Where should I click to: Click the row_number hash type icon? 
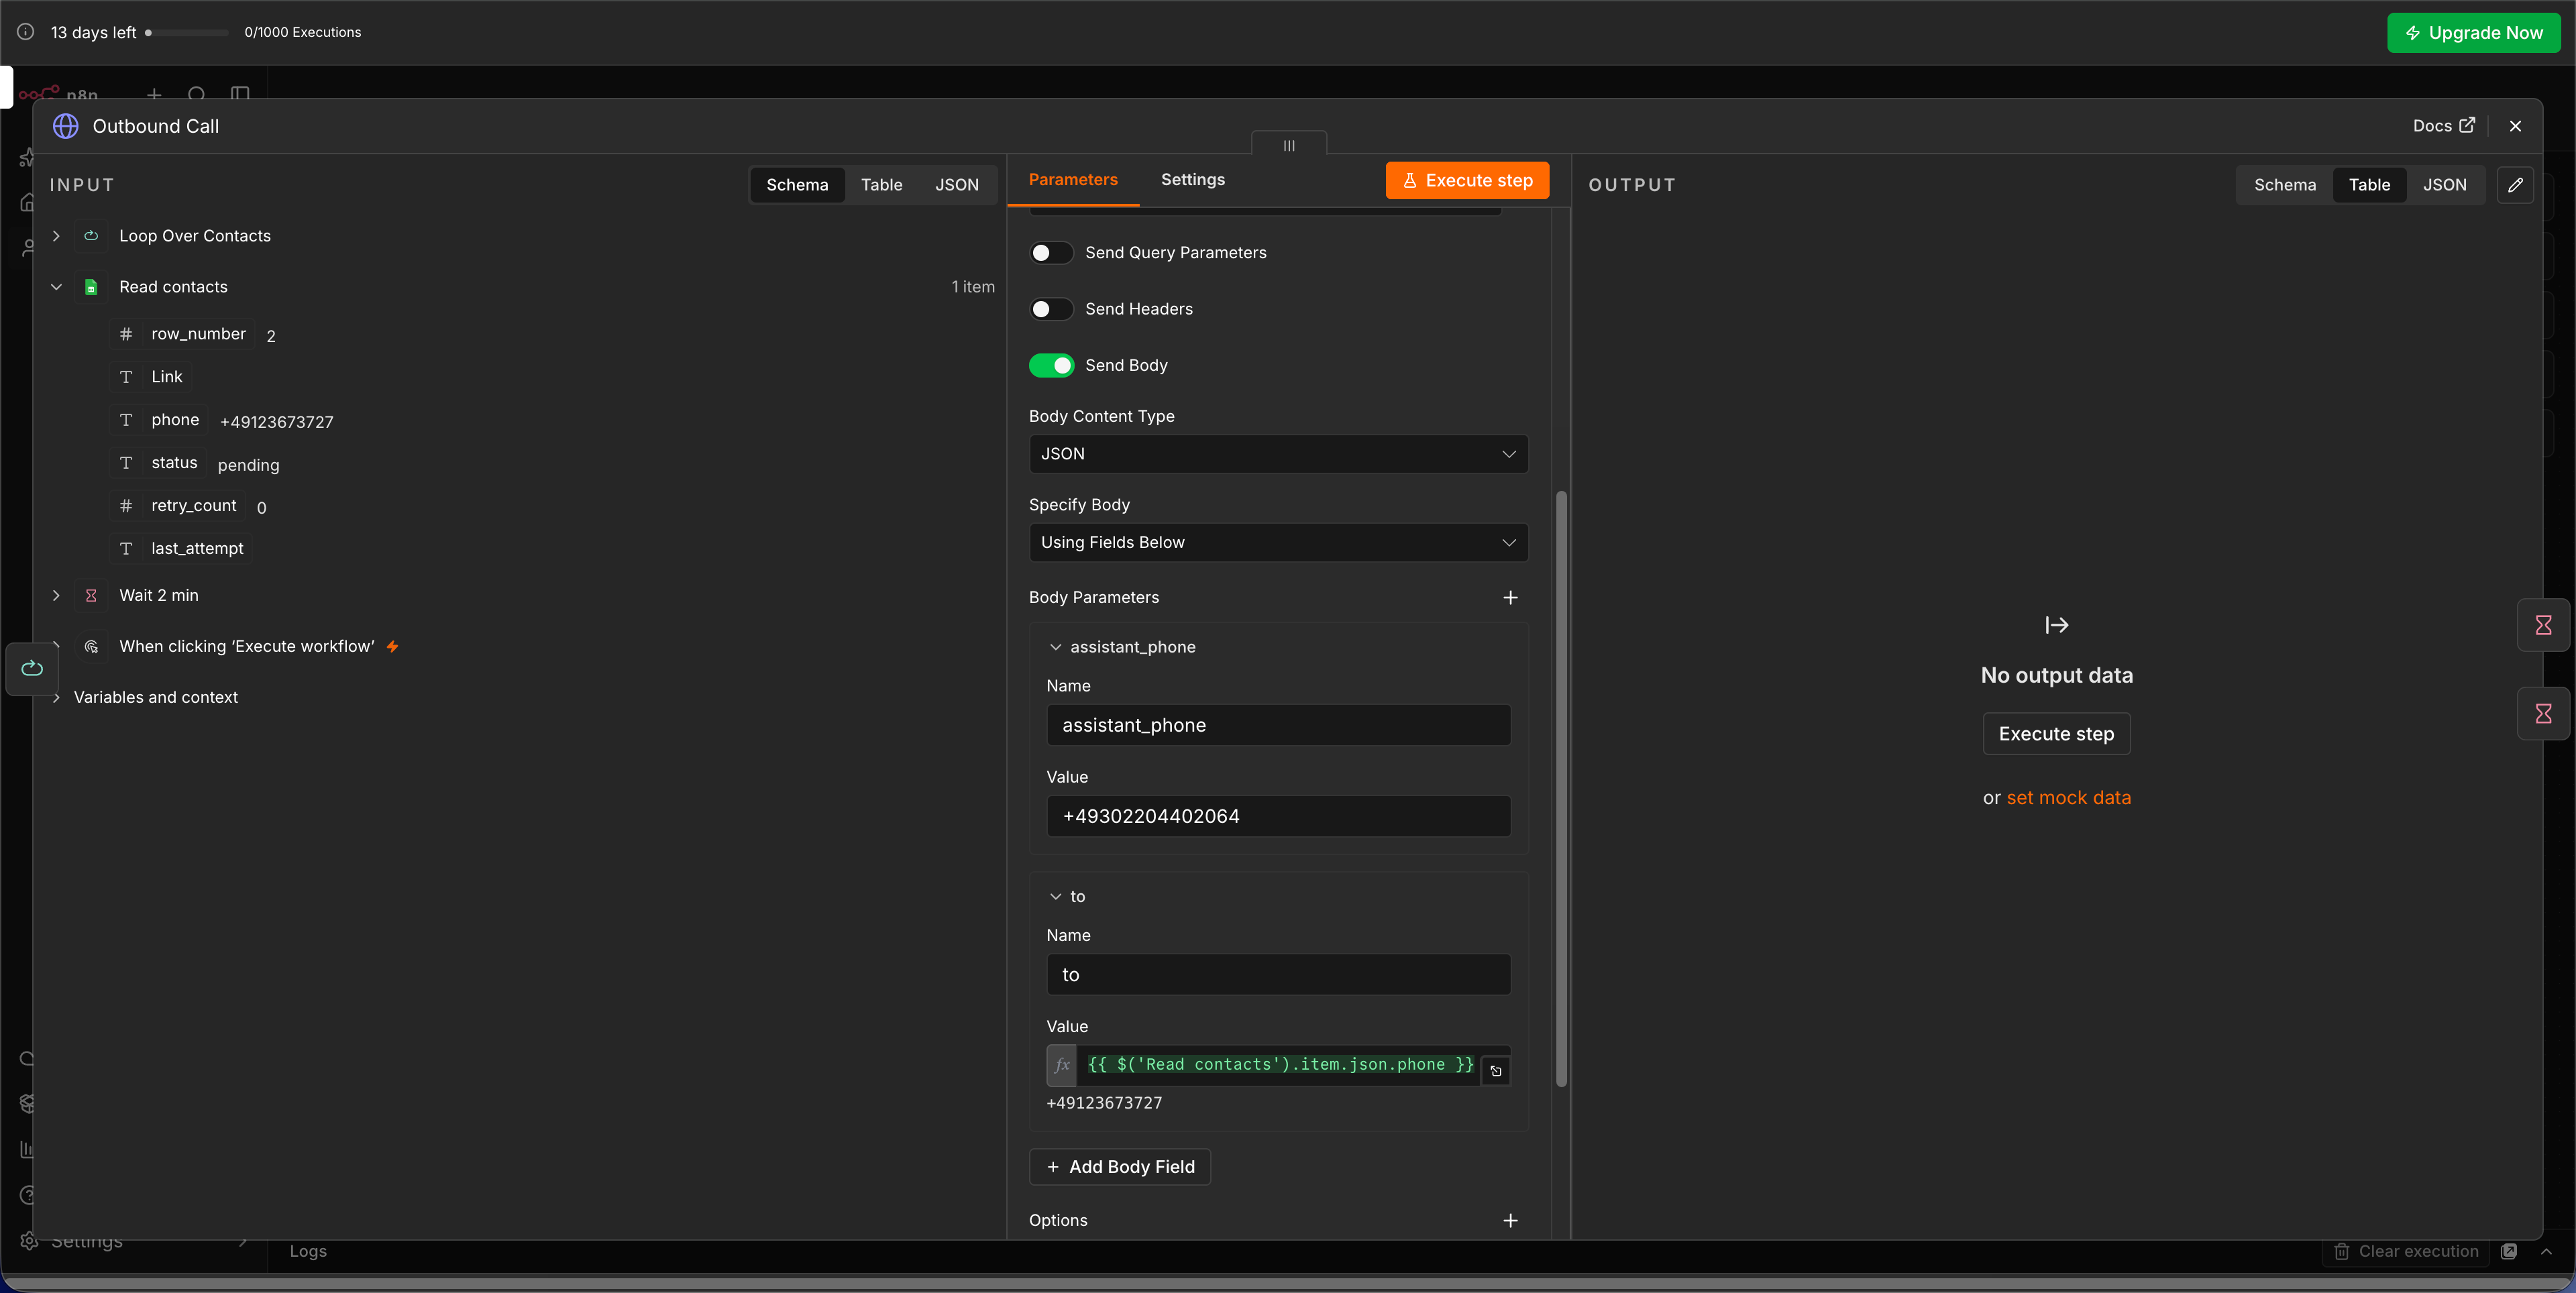pos(126,334)
